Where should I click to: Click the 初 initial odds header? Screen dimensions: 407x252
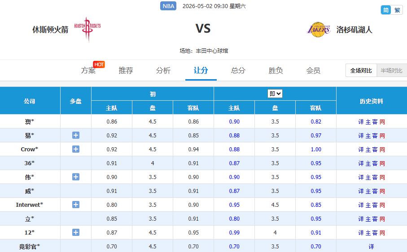pos(153,94)
